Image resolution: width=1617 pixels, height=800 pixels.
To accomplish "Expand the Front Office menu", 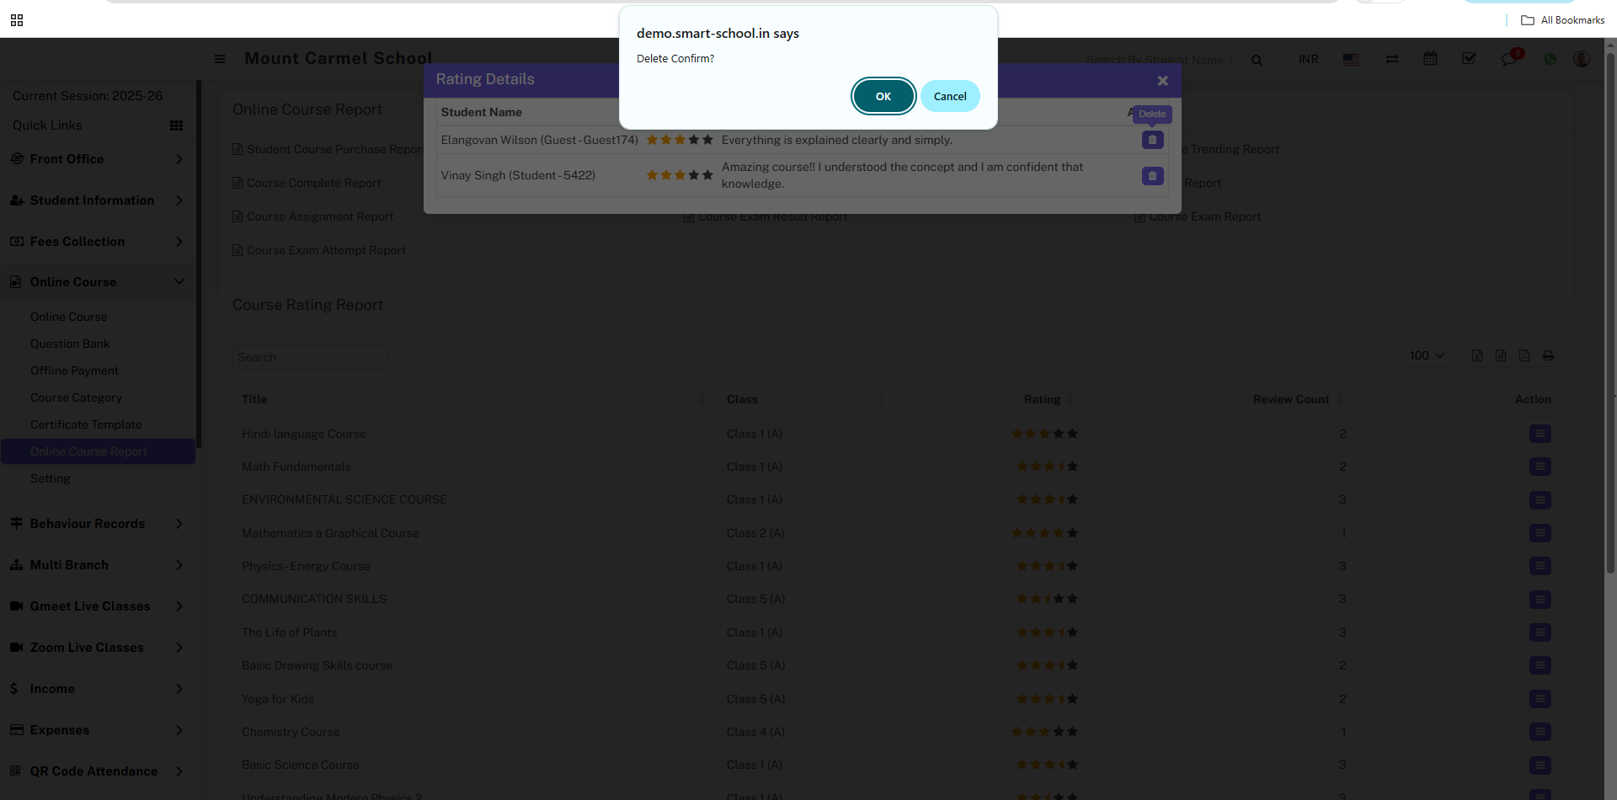I will coord(97,159).
